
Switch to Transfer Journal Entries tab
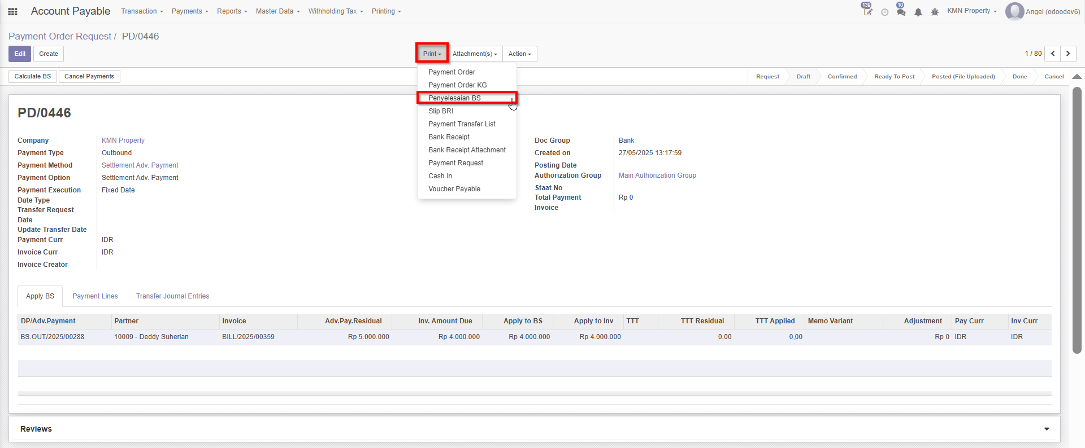tap(172, 296)
